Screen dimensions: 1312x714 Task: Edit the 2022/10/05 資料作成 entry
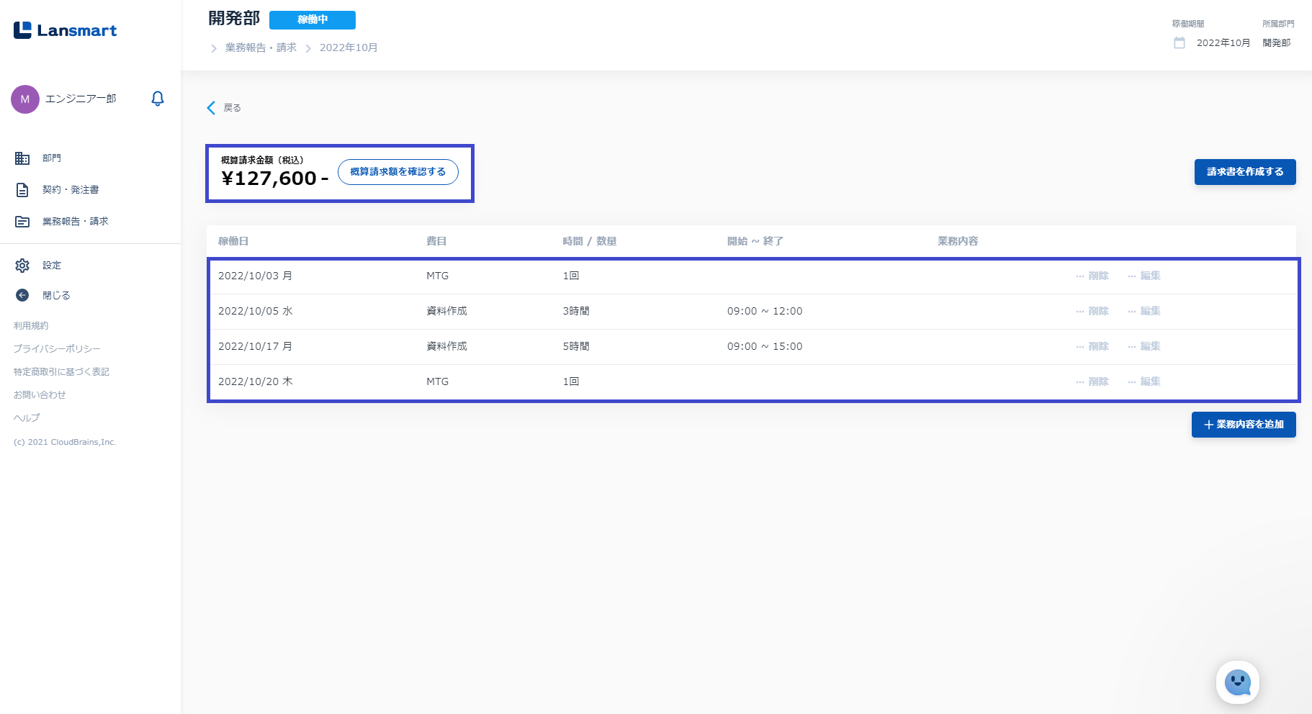point(1144,311)
